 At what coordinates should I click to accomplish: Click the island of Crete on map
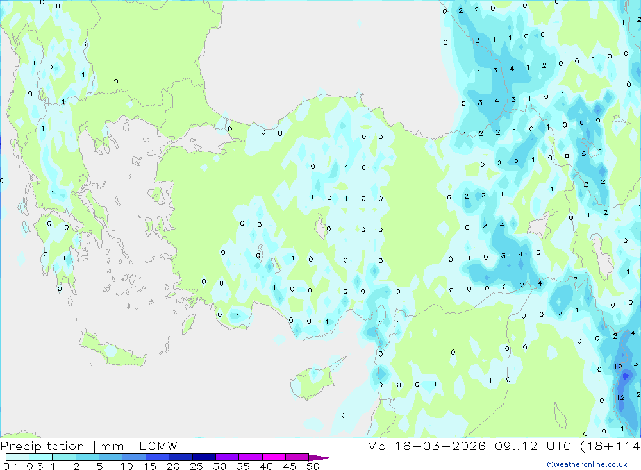111,350
